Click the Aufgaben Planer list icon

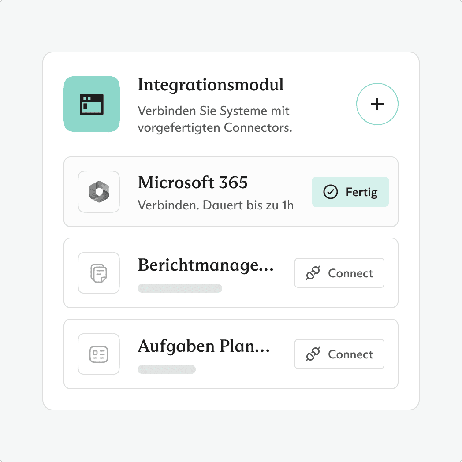pyautogui.click(x=99, y=354)
